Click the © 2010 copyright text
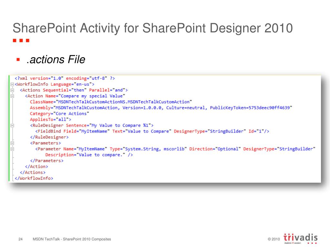This screenshot has height=247, width=330. (x=274, y=239)
